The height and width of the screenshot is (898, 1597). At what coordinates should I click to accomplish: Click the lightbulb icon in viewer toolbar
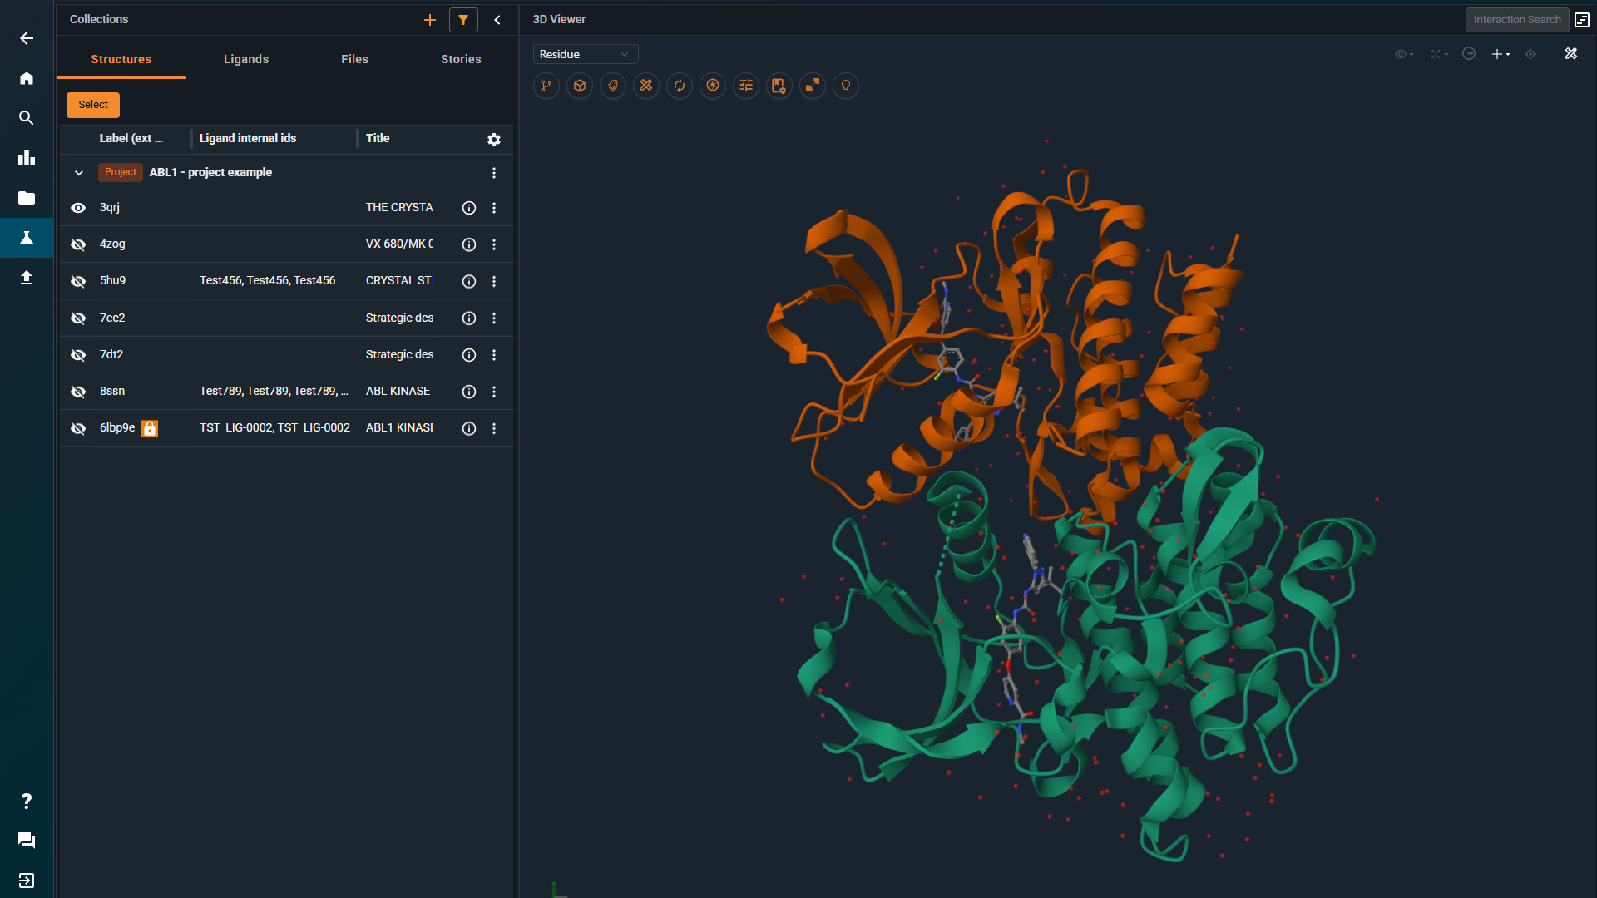[846, 86]
